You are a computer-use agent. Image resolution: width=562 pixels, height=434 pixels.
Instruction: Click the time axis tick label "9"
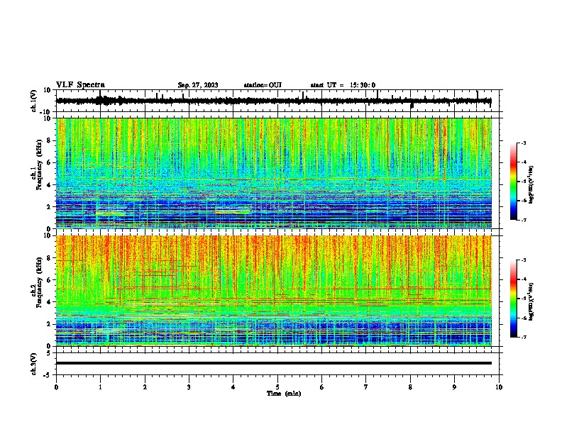[454, 387]
